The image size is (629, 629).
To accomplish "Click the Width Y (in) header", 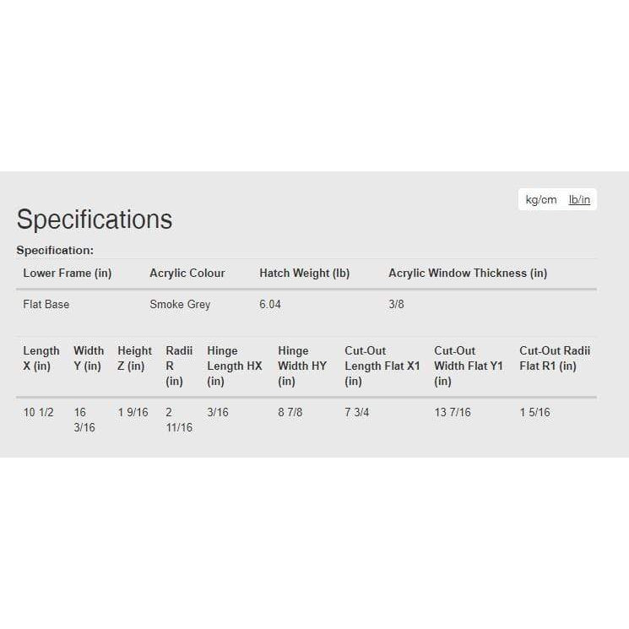I will pyautogui.click(x=89, y=358).
